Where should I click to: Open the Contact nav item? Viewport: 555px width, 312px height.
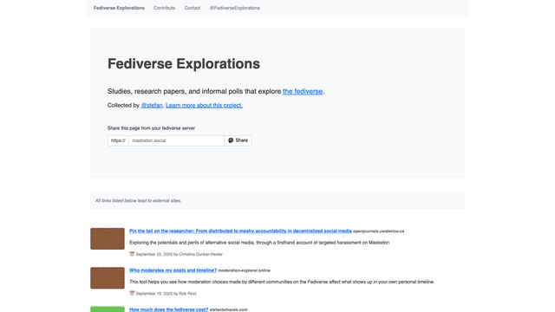click(193, 8)
